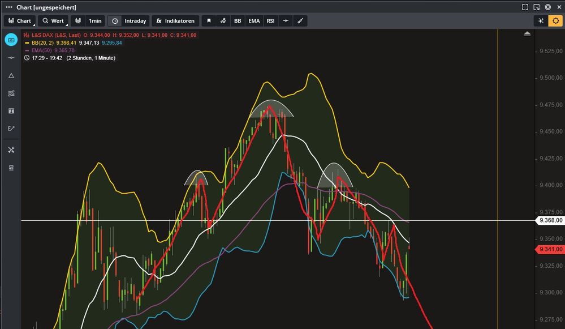Open the three-dots menu beside Chart title
The width and height of the screenshot is (565, 329).
coord(8,7)
